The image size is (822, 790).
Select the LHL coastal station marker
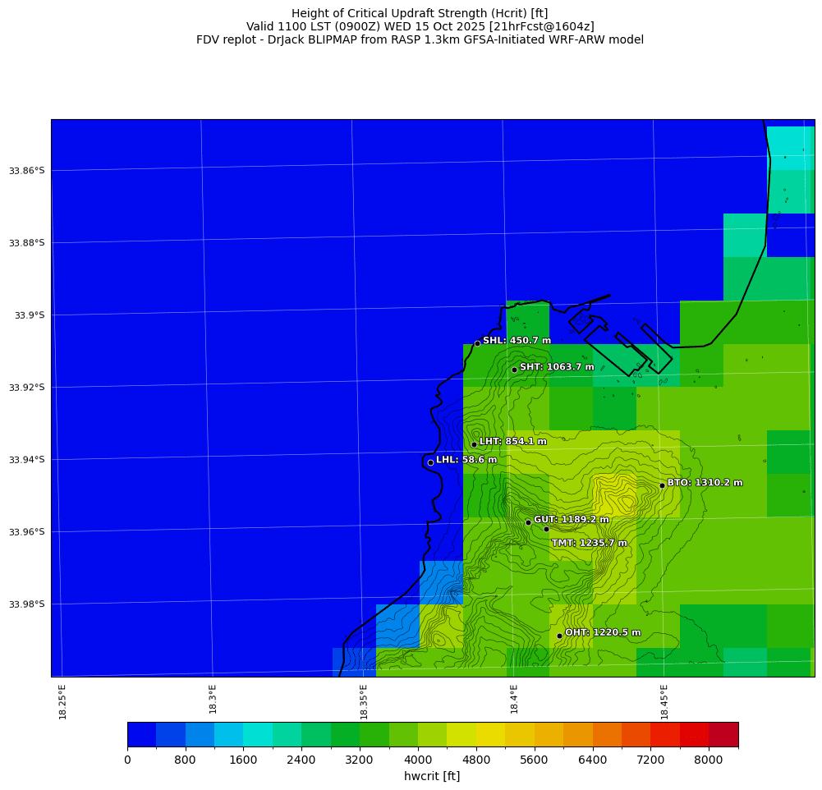[x=430, y=462]
